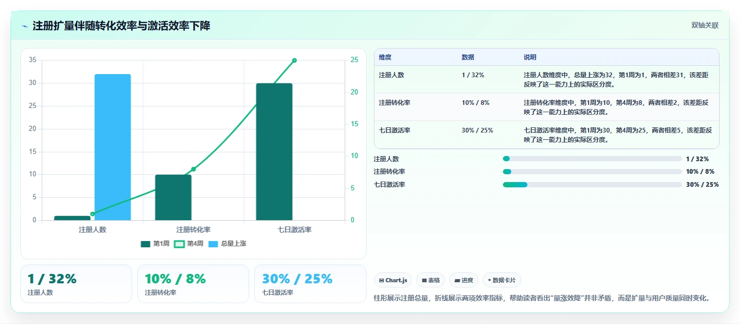Click the 注册人数 table row cell
This screenshot has height=324, width=740.
pos(392,75)
